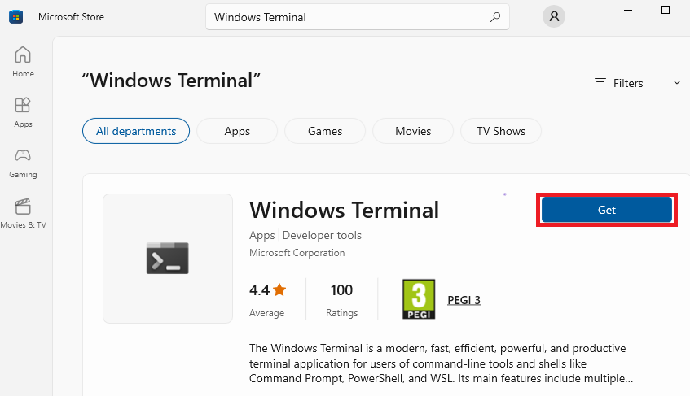Open the Windows Terminal title

(344, 210)
